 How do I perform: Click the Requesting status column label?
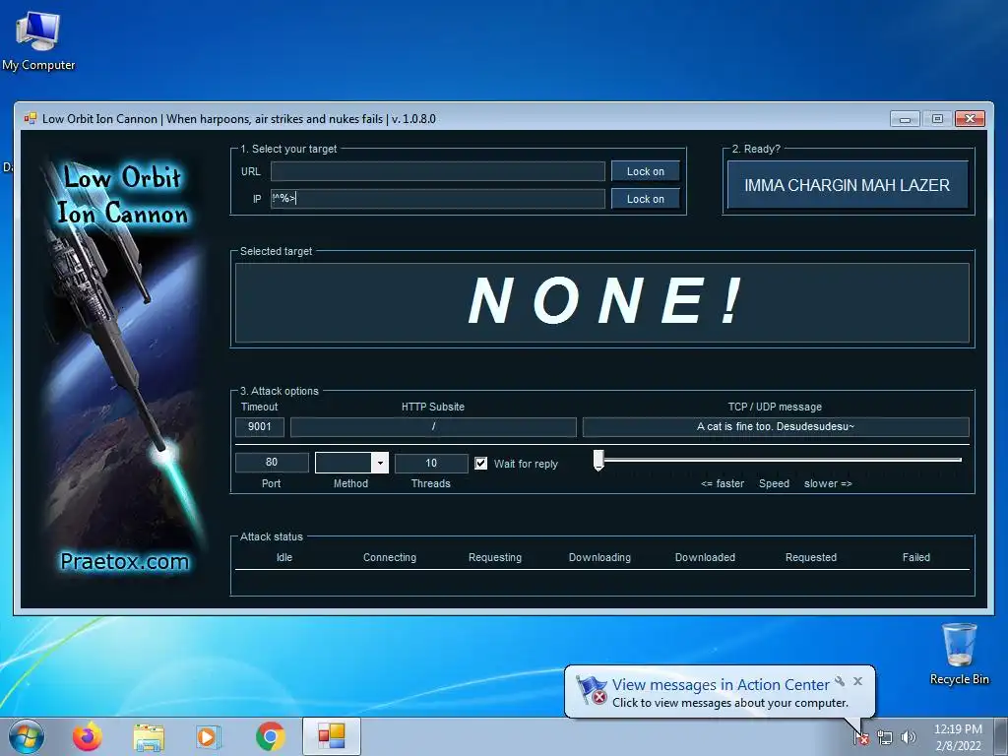[495, 557]
